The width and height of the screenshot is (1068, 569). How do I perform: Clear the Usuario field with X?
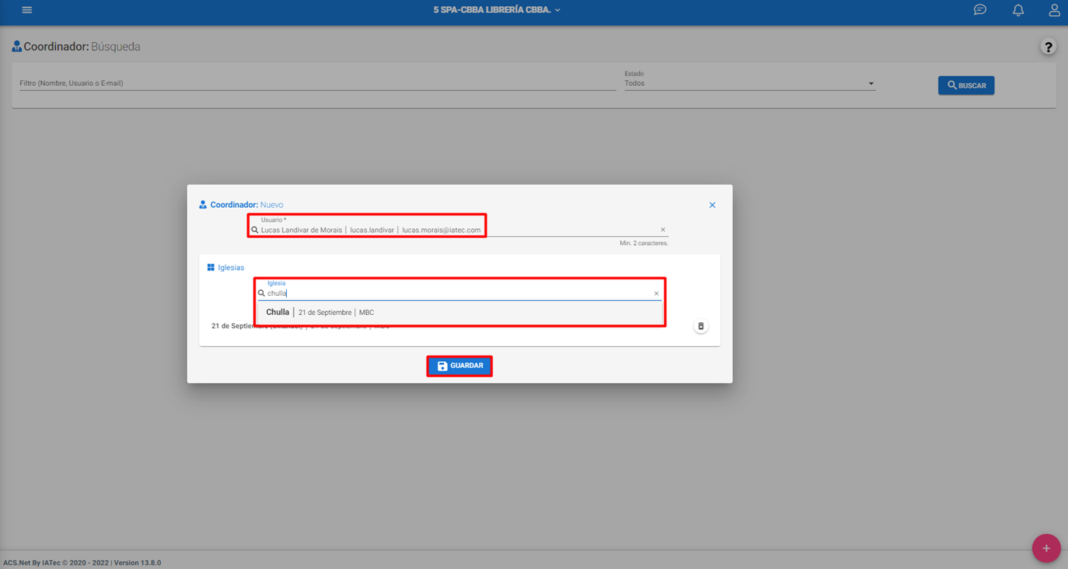pyautogui.click(x=662, y=230)
